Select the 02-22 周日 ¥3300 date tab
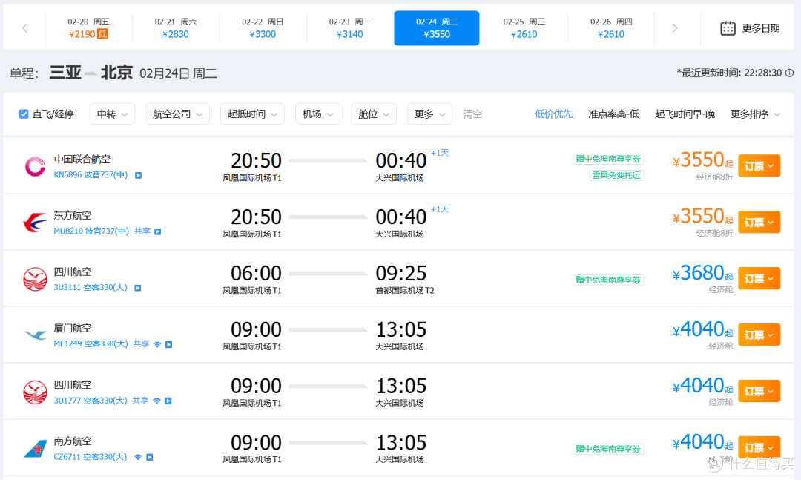Viewport: 801px width, 480px height. (263, 28)
